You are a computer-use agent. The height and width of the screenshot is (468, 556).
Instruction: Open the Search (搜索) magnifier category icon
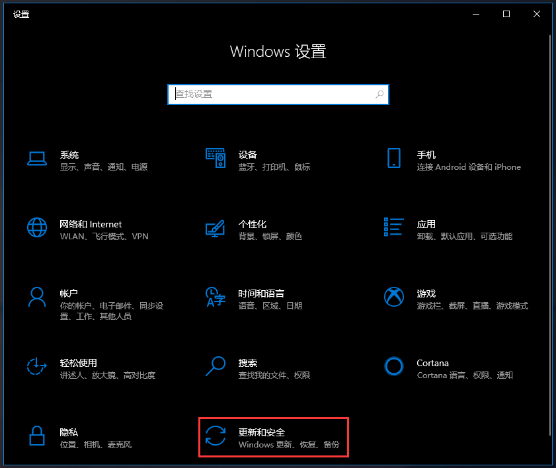(216, 366)
